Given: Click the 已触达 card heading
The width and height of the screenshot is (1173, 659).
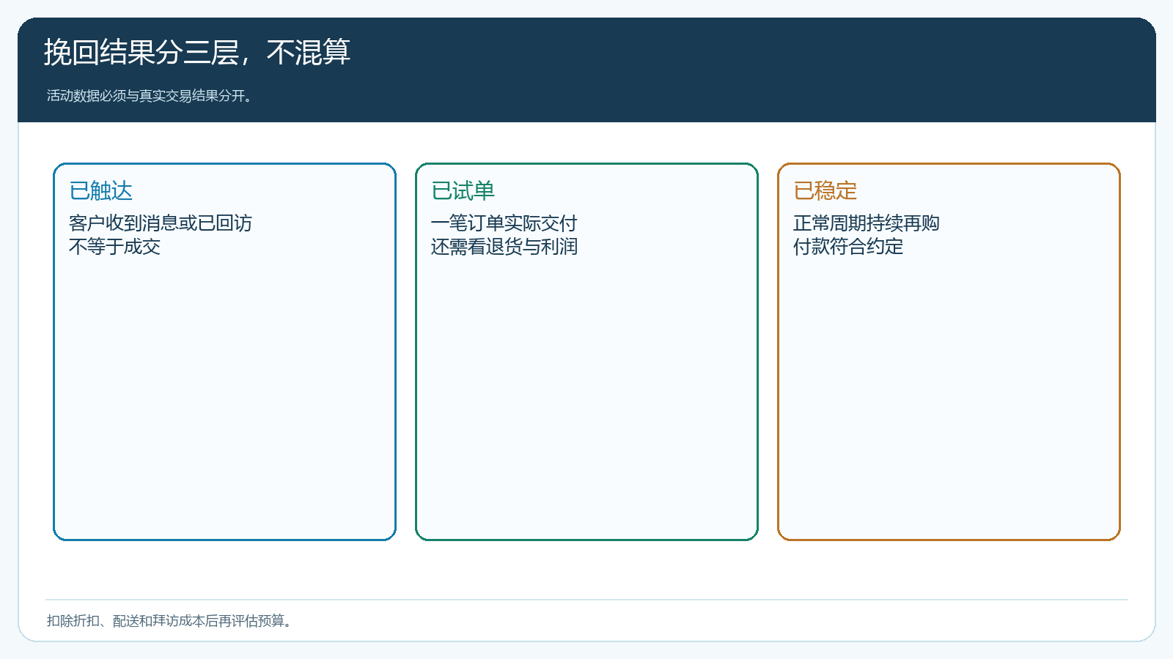Looking at the screenshot, I should [x=100, y=191].
